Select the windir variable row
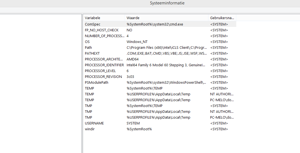This screenshot has height=153, width=300. click(x=90, y=129)
